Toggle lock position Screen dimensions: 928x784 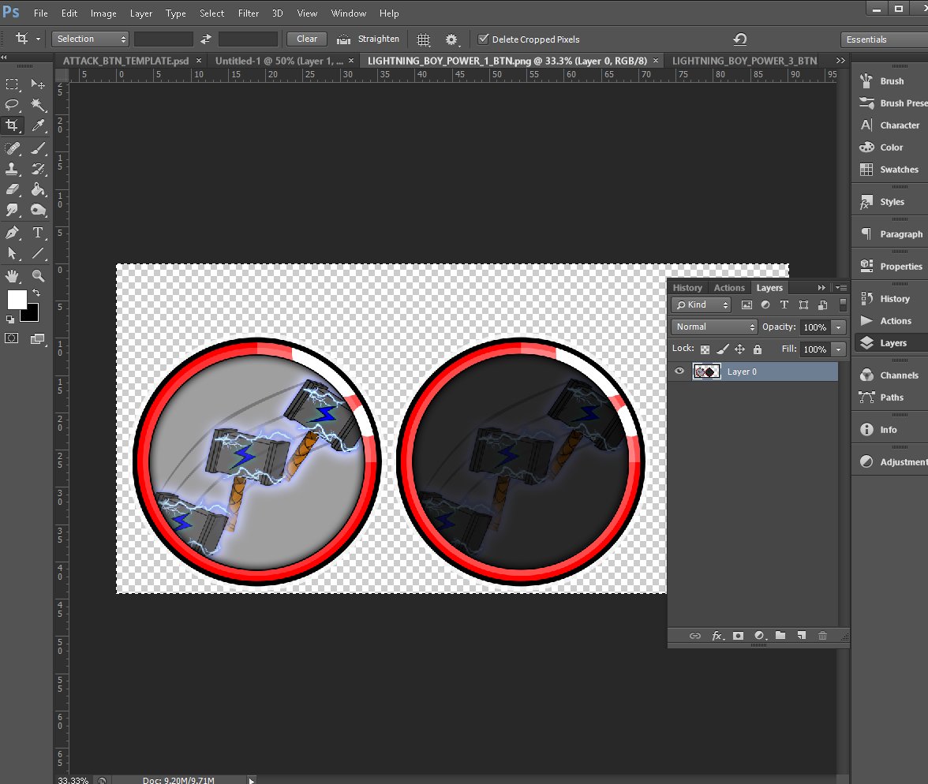click(x=740, y=349)
